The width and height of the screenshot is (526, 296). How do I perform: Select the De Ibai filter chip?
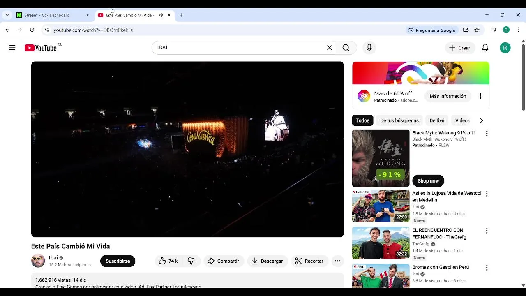[437, 120]
